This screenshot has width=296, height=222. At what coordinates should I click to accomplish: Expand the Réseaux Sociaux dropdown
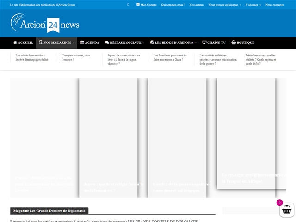(124, 43)
